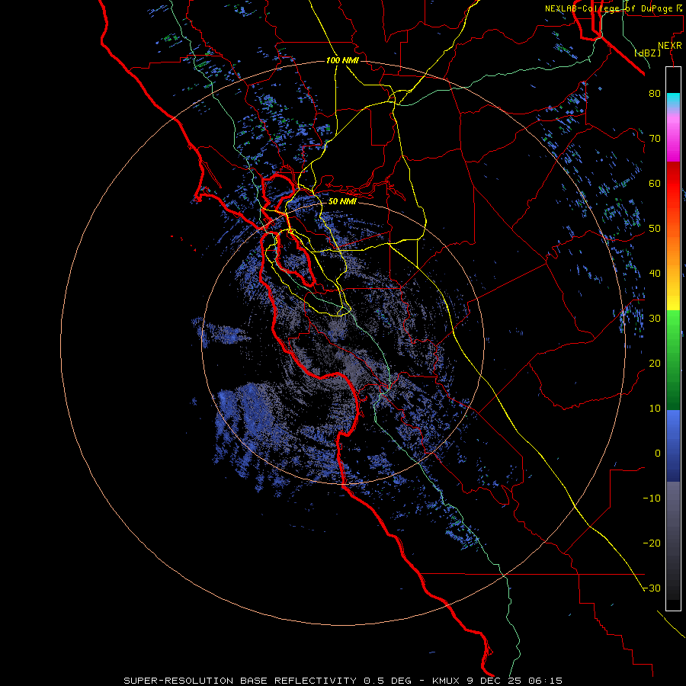Click the 'NEXR' label above the color scale
Viewport: 686px width, 686px height.
(x=669, y=46)
